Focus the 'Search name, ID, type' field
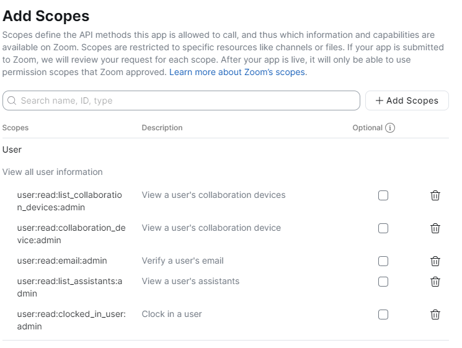462x348 pixels. coord(181,100)
